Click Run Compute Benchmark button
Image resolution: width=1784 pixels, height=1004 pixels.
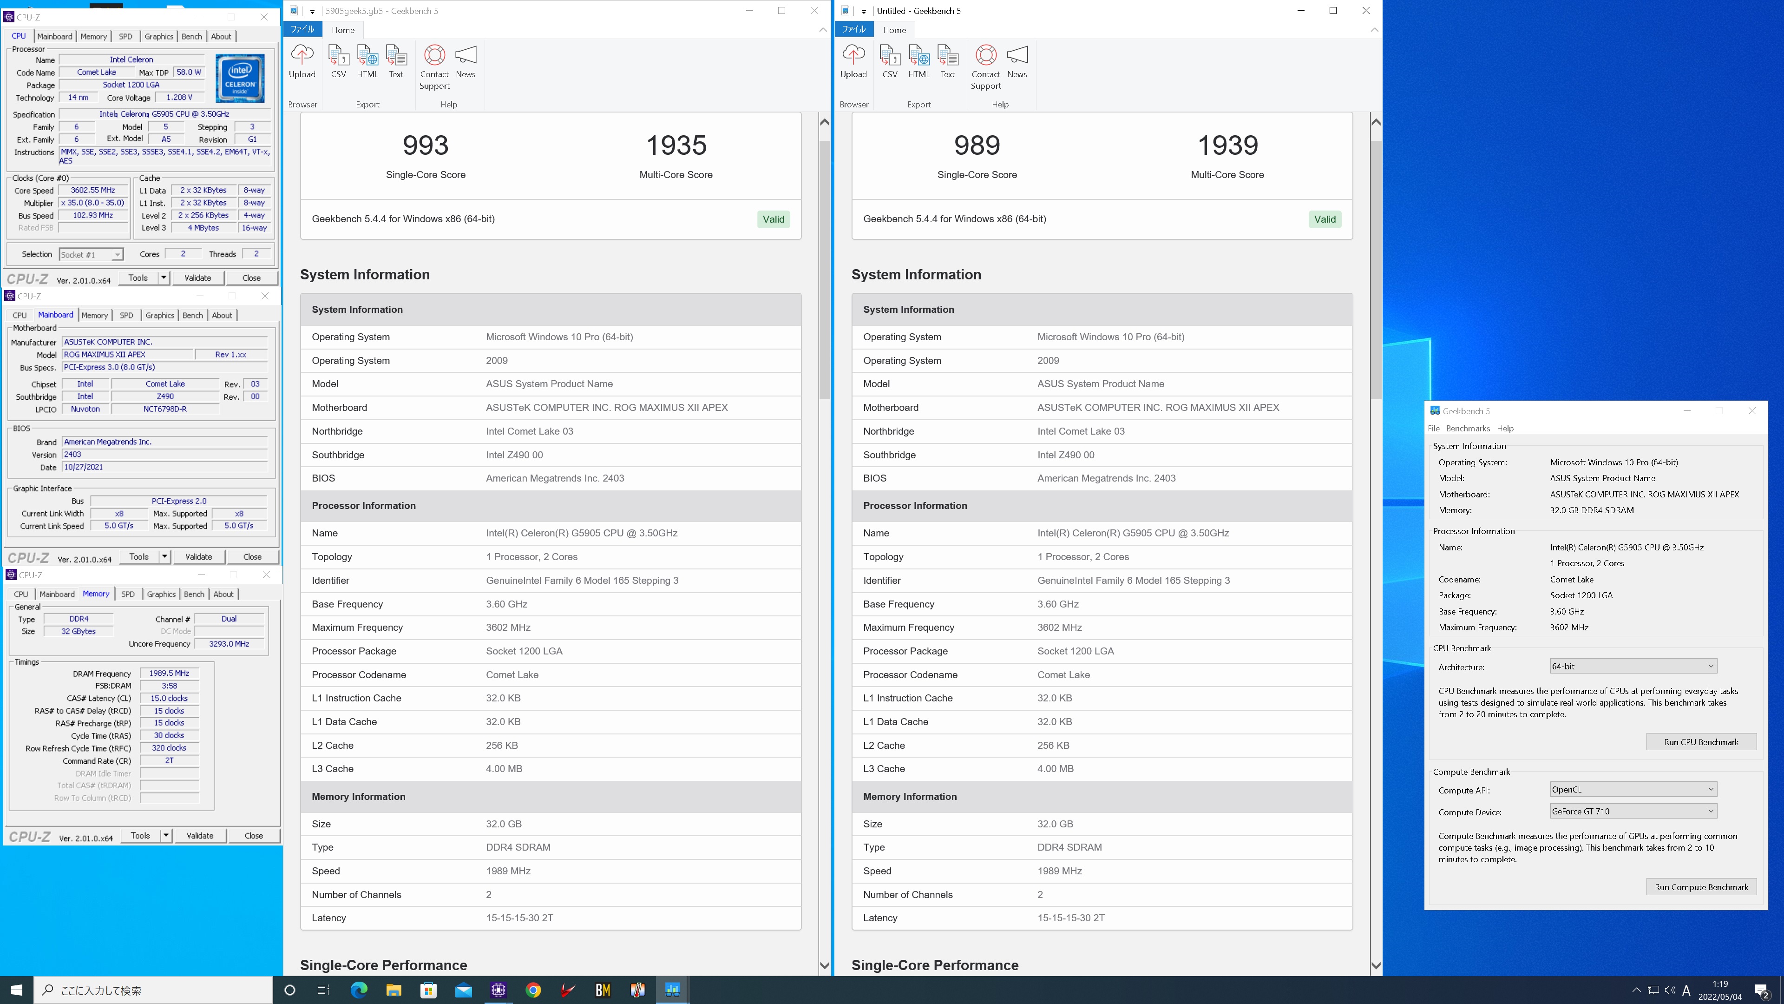click(1701, 887)
